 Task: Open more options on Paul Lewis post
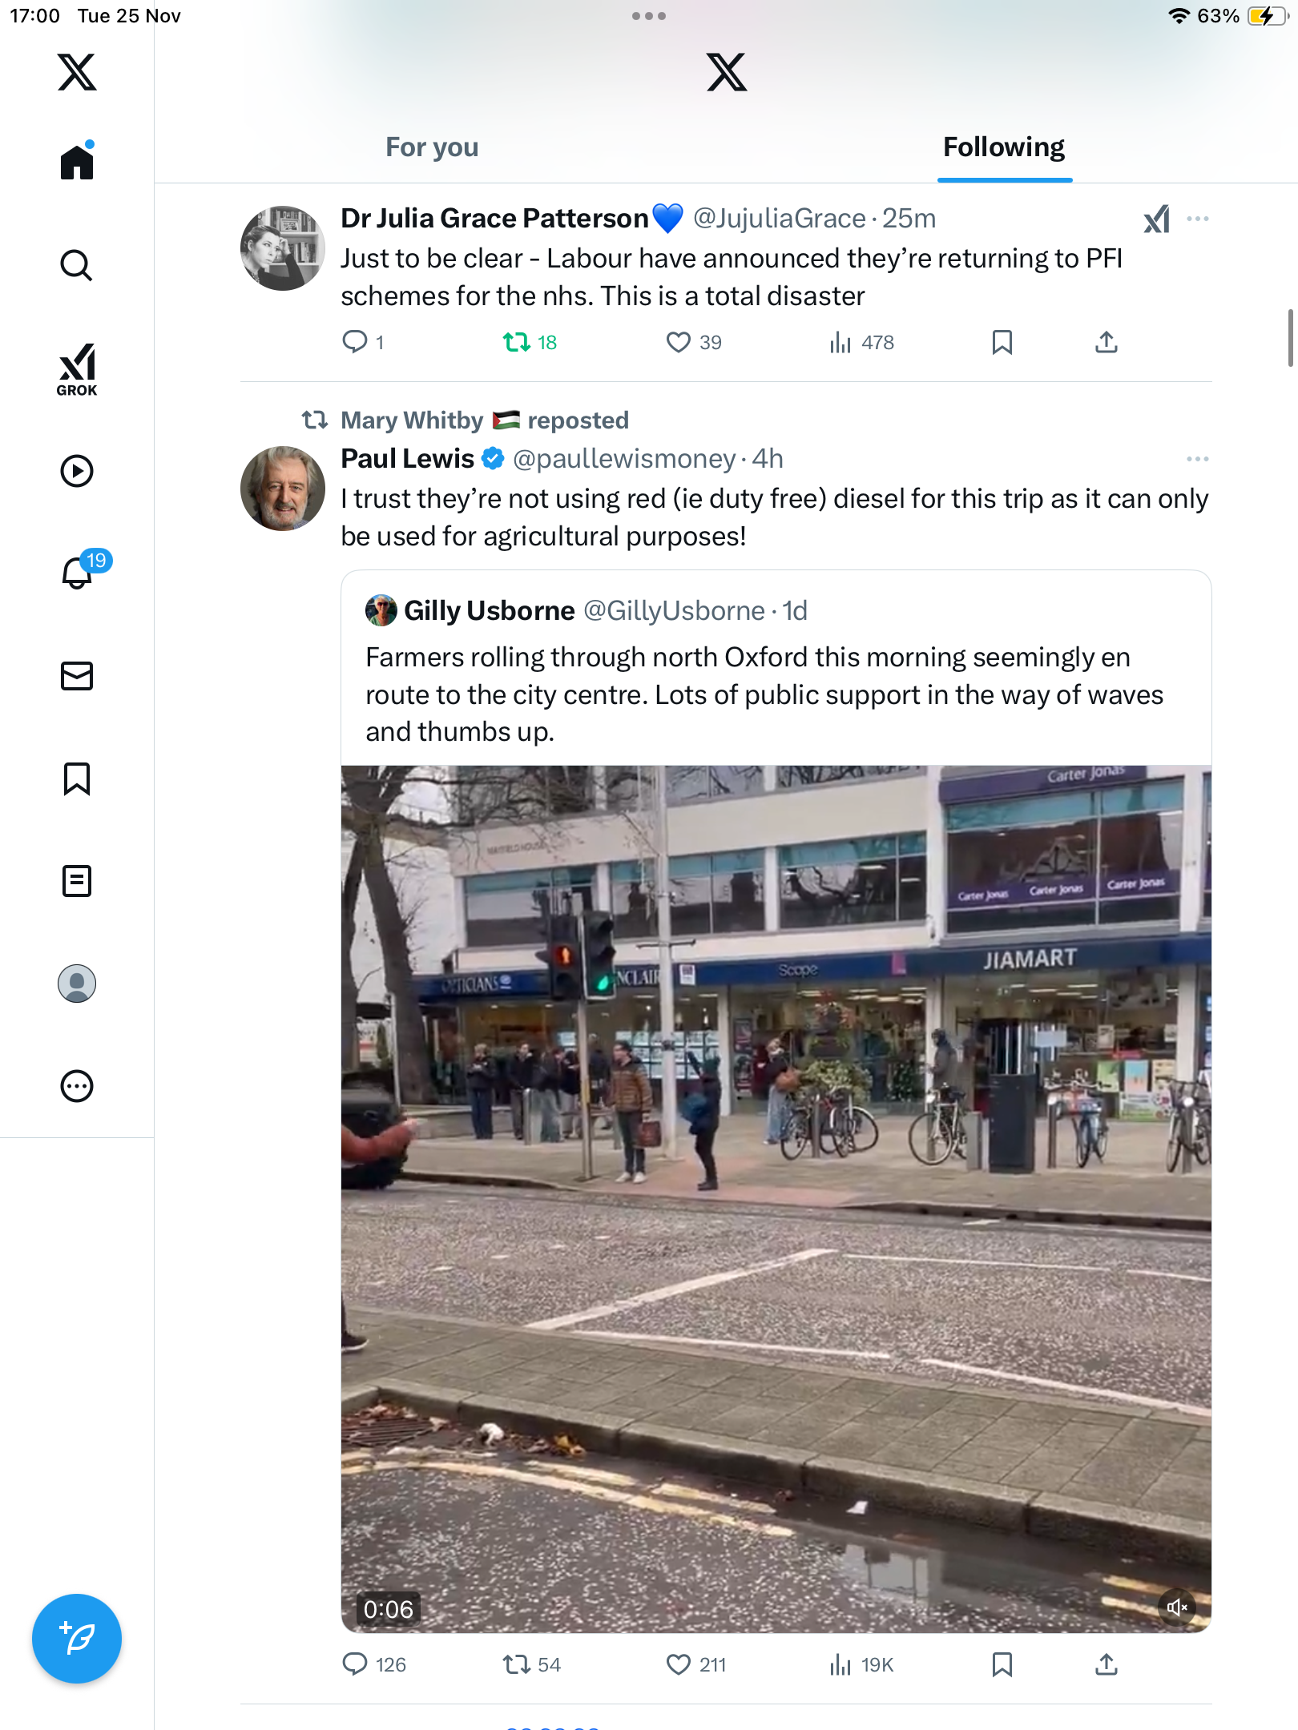(x=1198, y=459)
